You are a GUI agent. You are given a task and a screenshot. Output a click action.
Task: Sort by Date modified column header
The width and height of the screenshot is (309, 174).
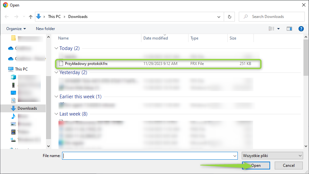coord(155,38)
